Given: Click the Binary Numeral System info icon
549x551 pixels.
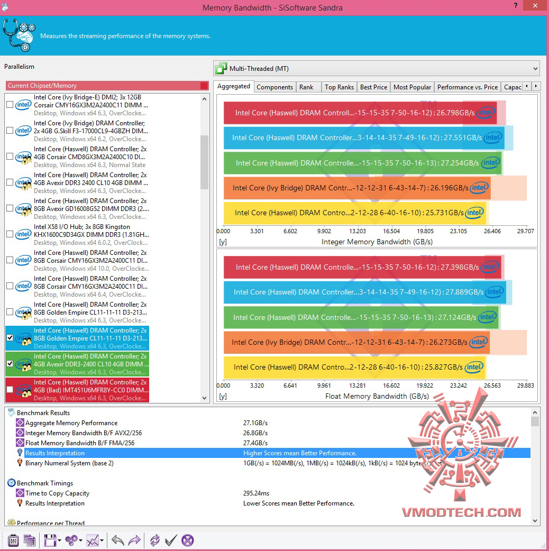Looking at the screenshot, I should (20, 463).
